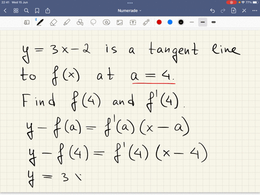Select the Shapes tool
Screen dimensions: 260x195
[x=80, y=22]
